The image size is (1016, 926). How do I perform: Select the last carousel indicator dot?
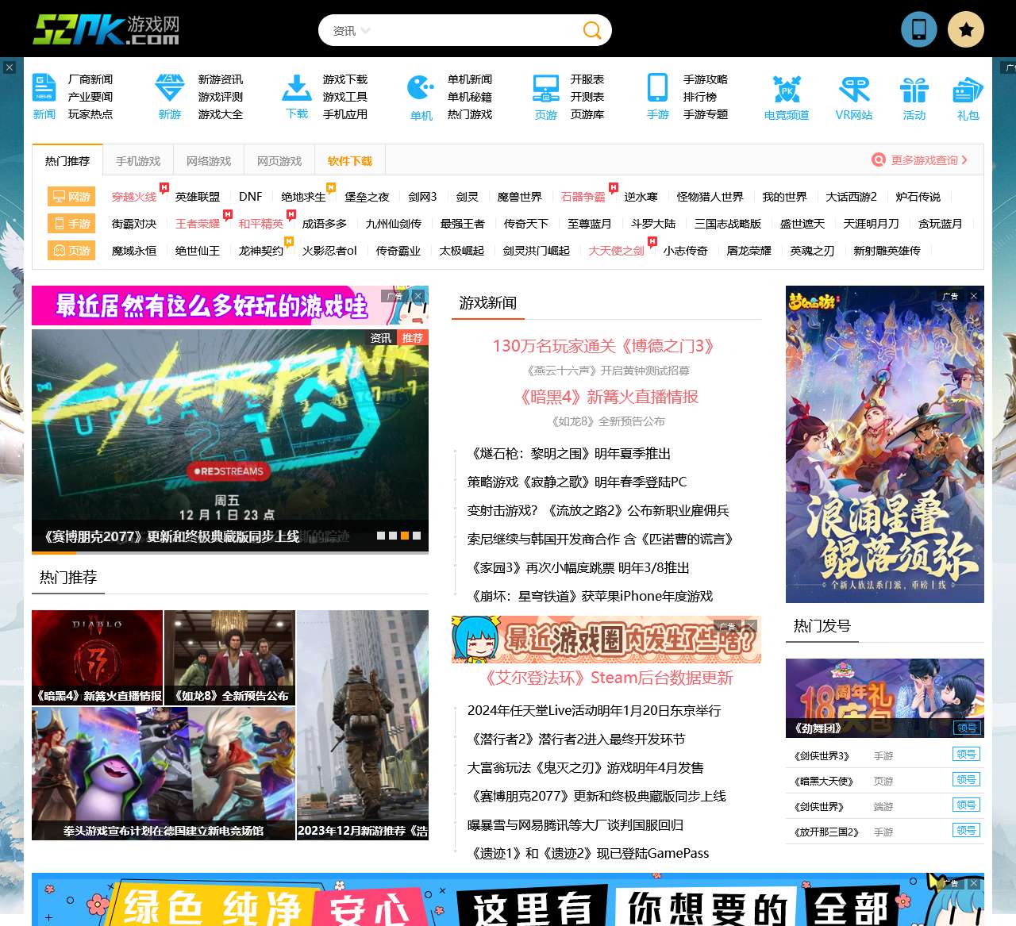417,536
